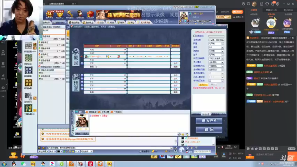297x167 pixels.
Task: Switch to the 个性头像 chat tab
Action: pos(104,112)
